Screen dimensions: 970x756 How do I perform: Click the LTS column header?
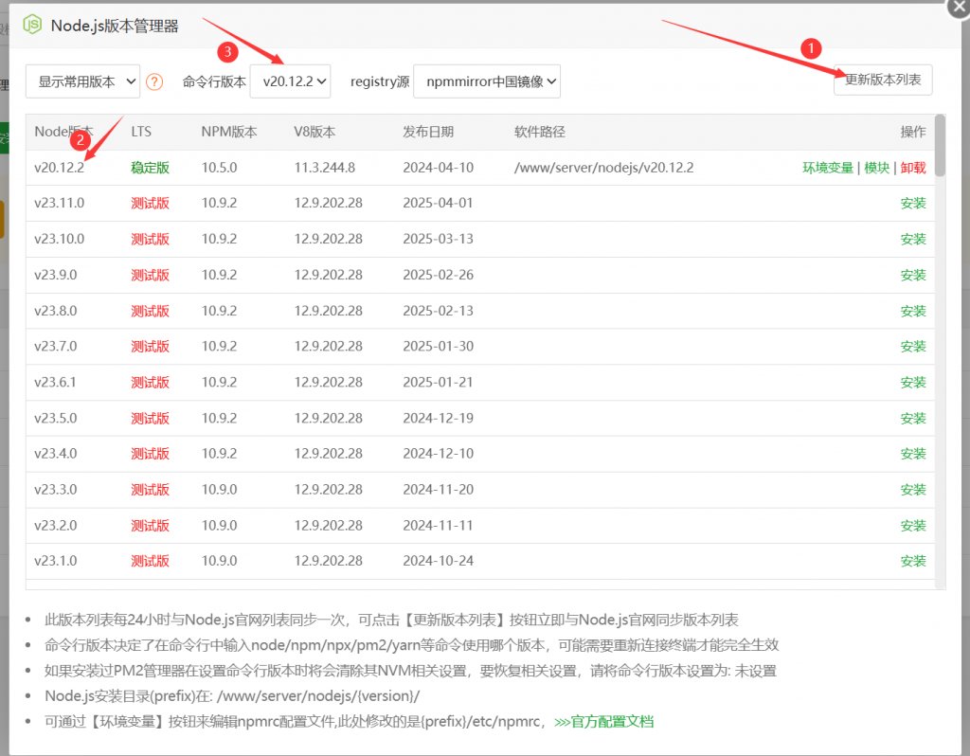pyautogui.click(x=141, y=132)
